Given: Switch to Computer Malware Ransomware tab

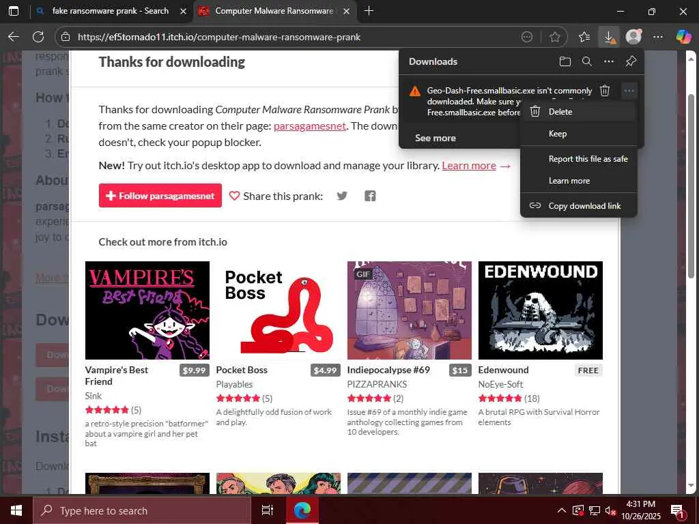Looking at the screenshot, I should click(274, 11).
